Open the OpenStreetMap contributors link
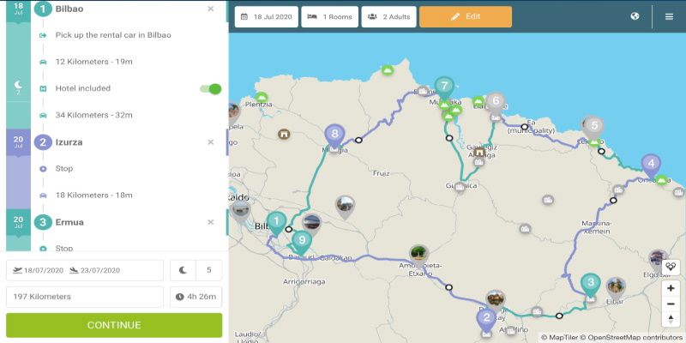686x343 pixels. [x=635, y=337]
